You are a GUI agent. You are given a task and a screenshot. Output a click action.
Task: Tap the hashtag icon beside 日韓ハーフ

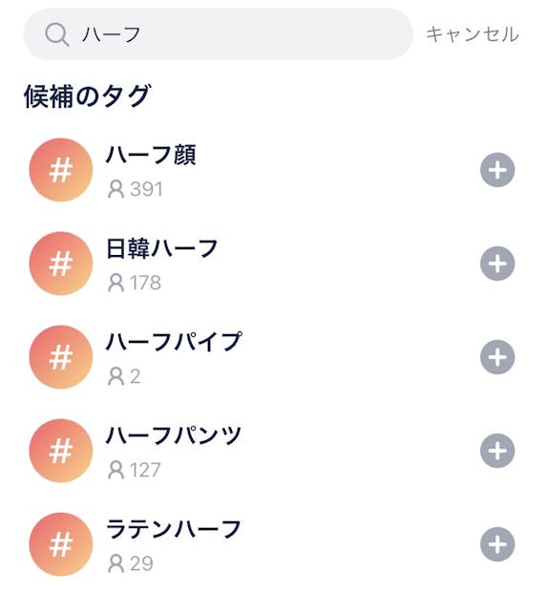[x=61, y=264]
